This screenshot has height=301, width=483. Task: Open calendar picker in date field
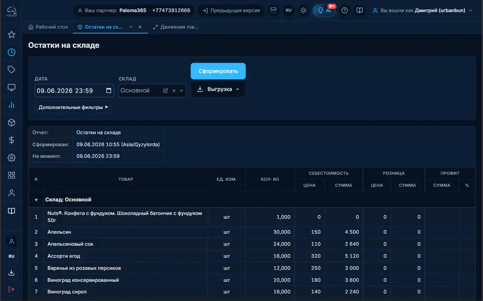pos(108,91)
